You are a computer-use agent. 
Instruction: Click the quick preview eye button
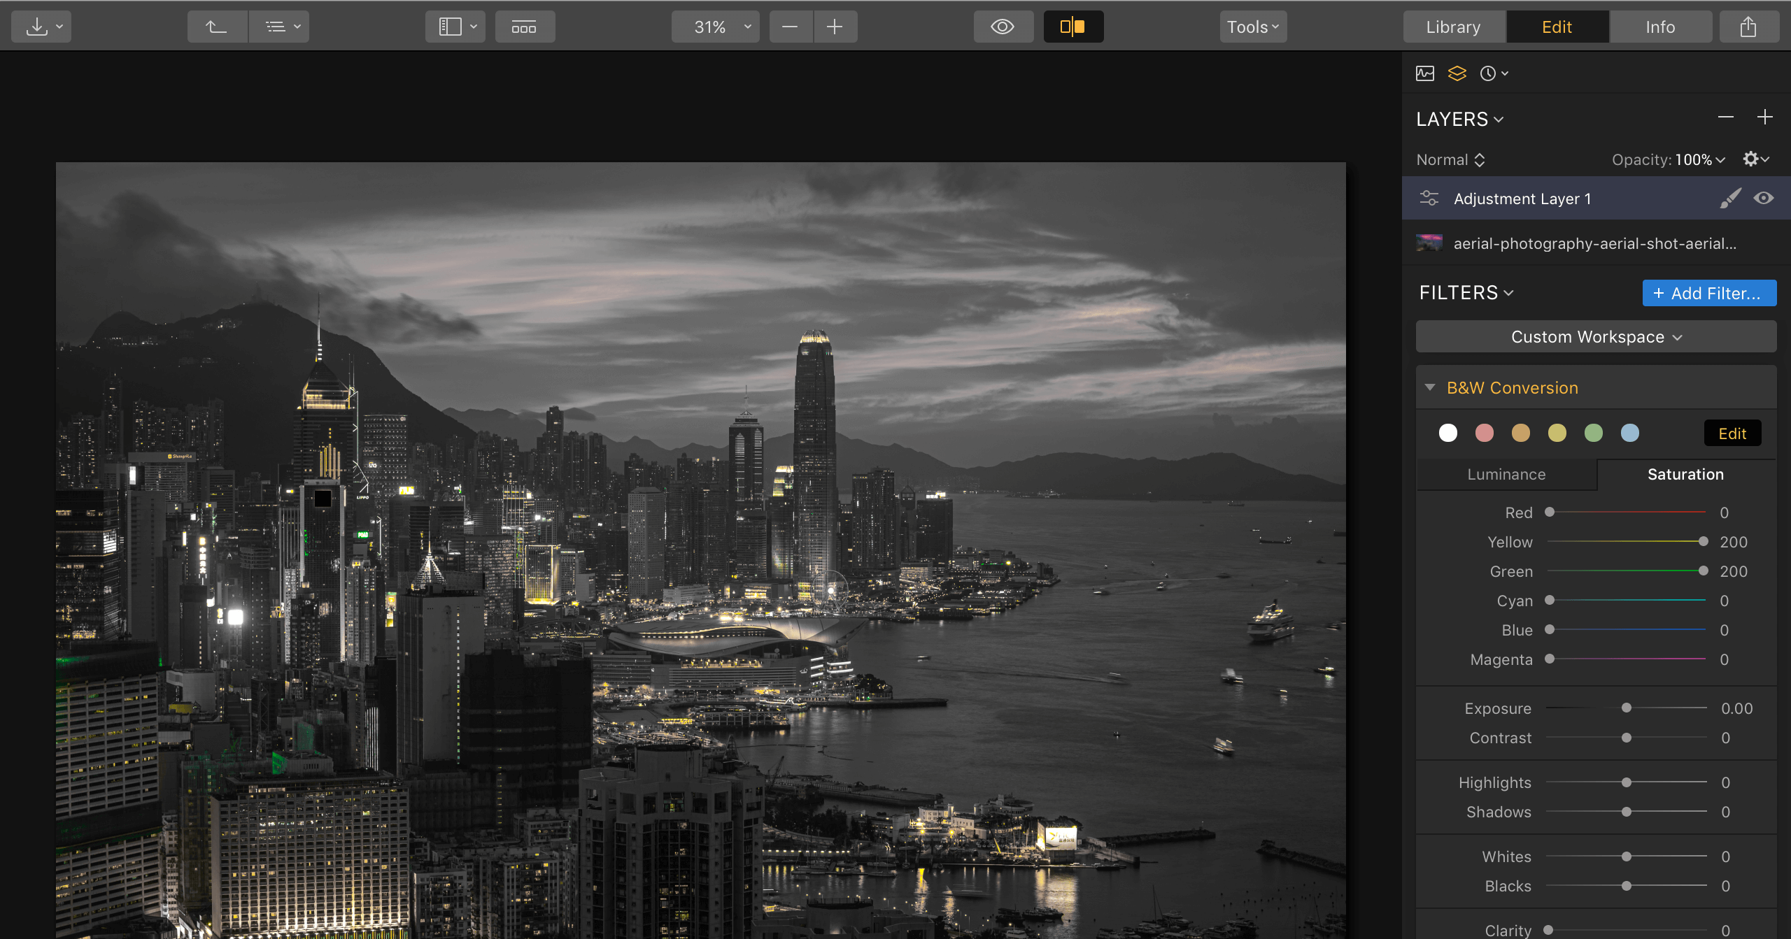(x=1003, y=26)
